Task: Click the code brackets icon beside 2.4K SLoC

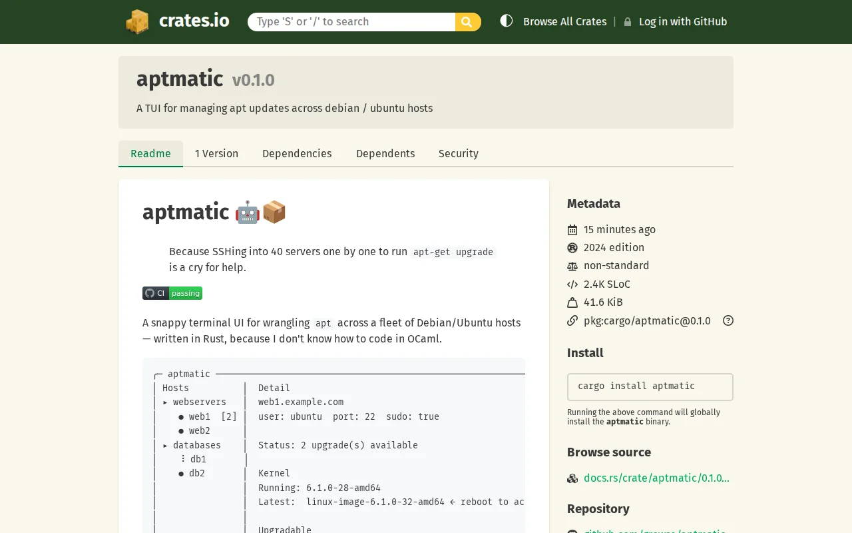Action: (572, 284)
